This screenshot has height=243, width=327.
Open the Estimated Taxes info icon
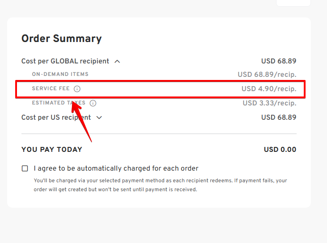coord(93,103)
